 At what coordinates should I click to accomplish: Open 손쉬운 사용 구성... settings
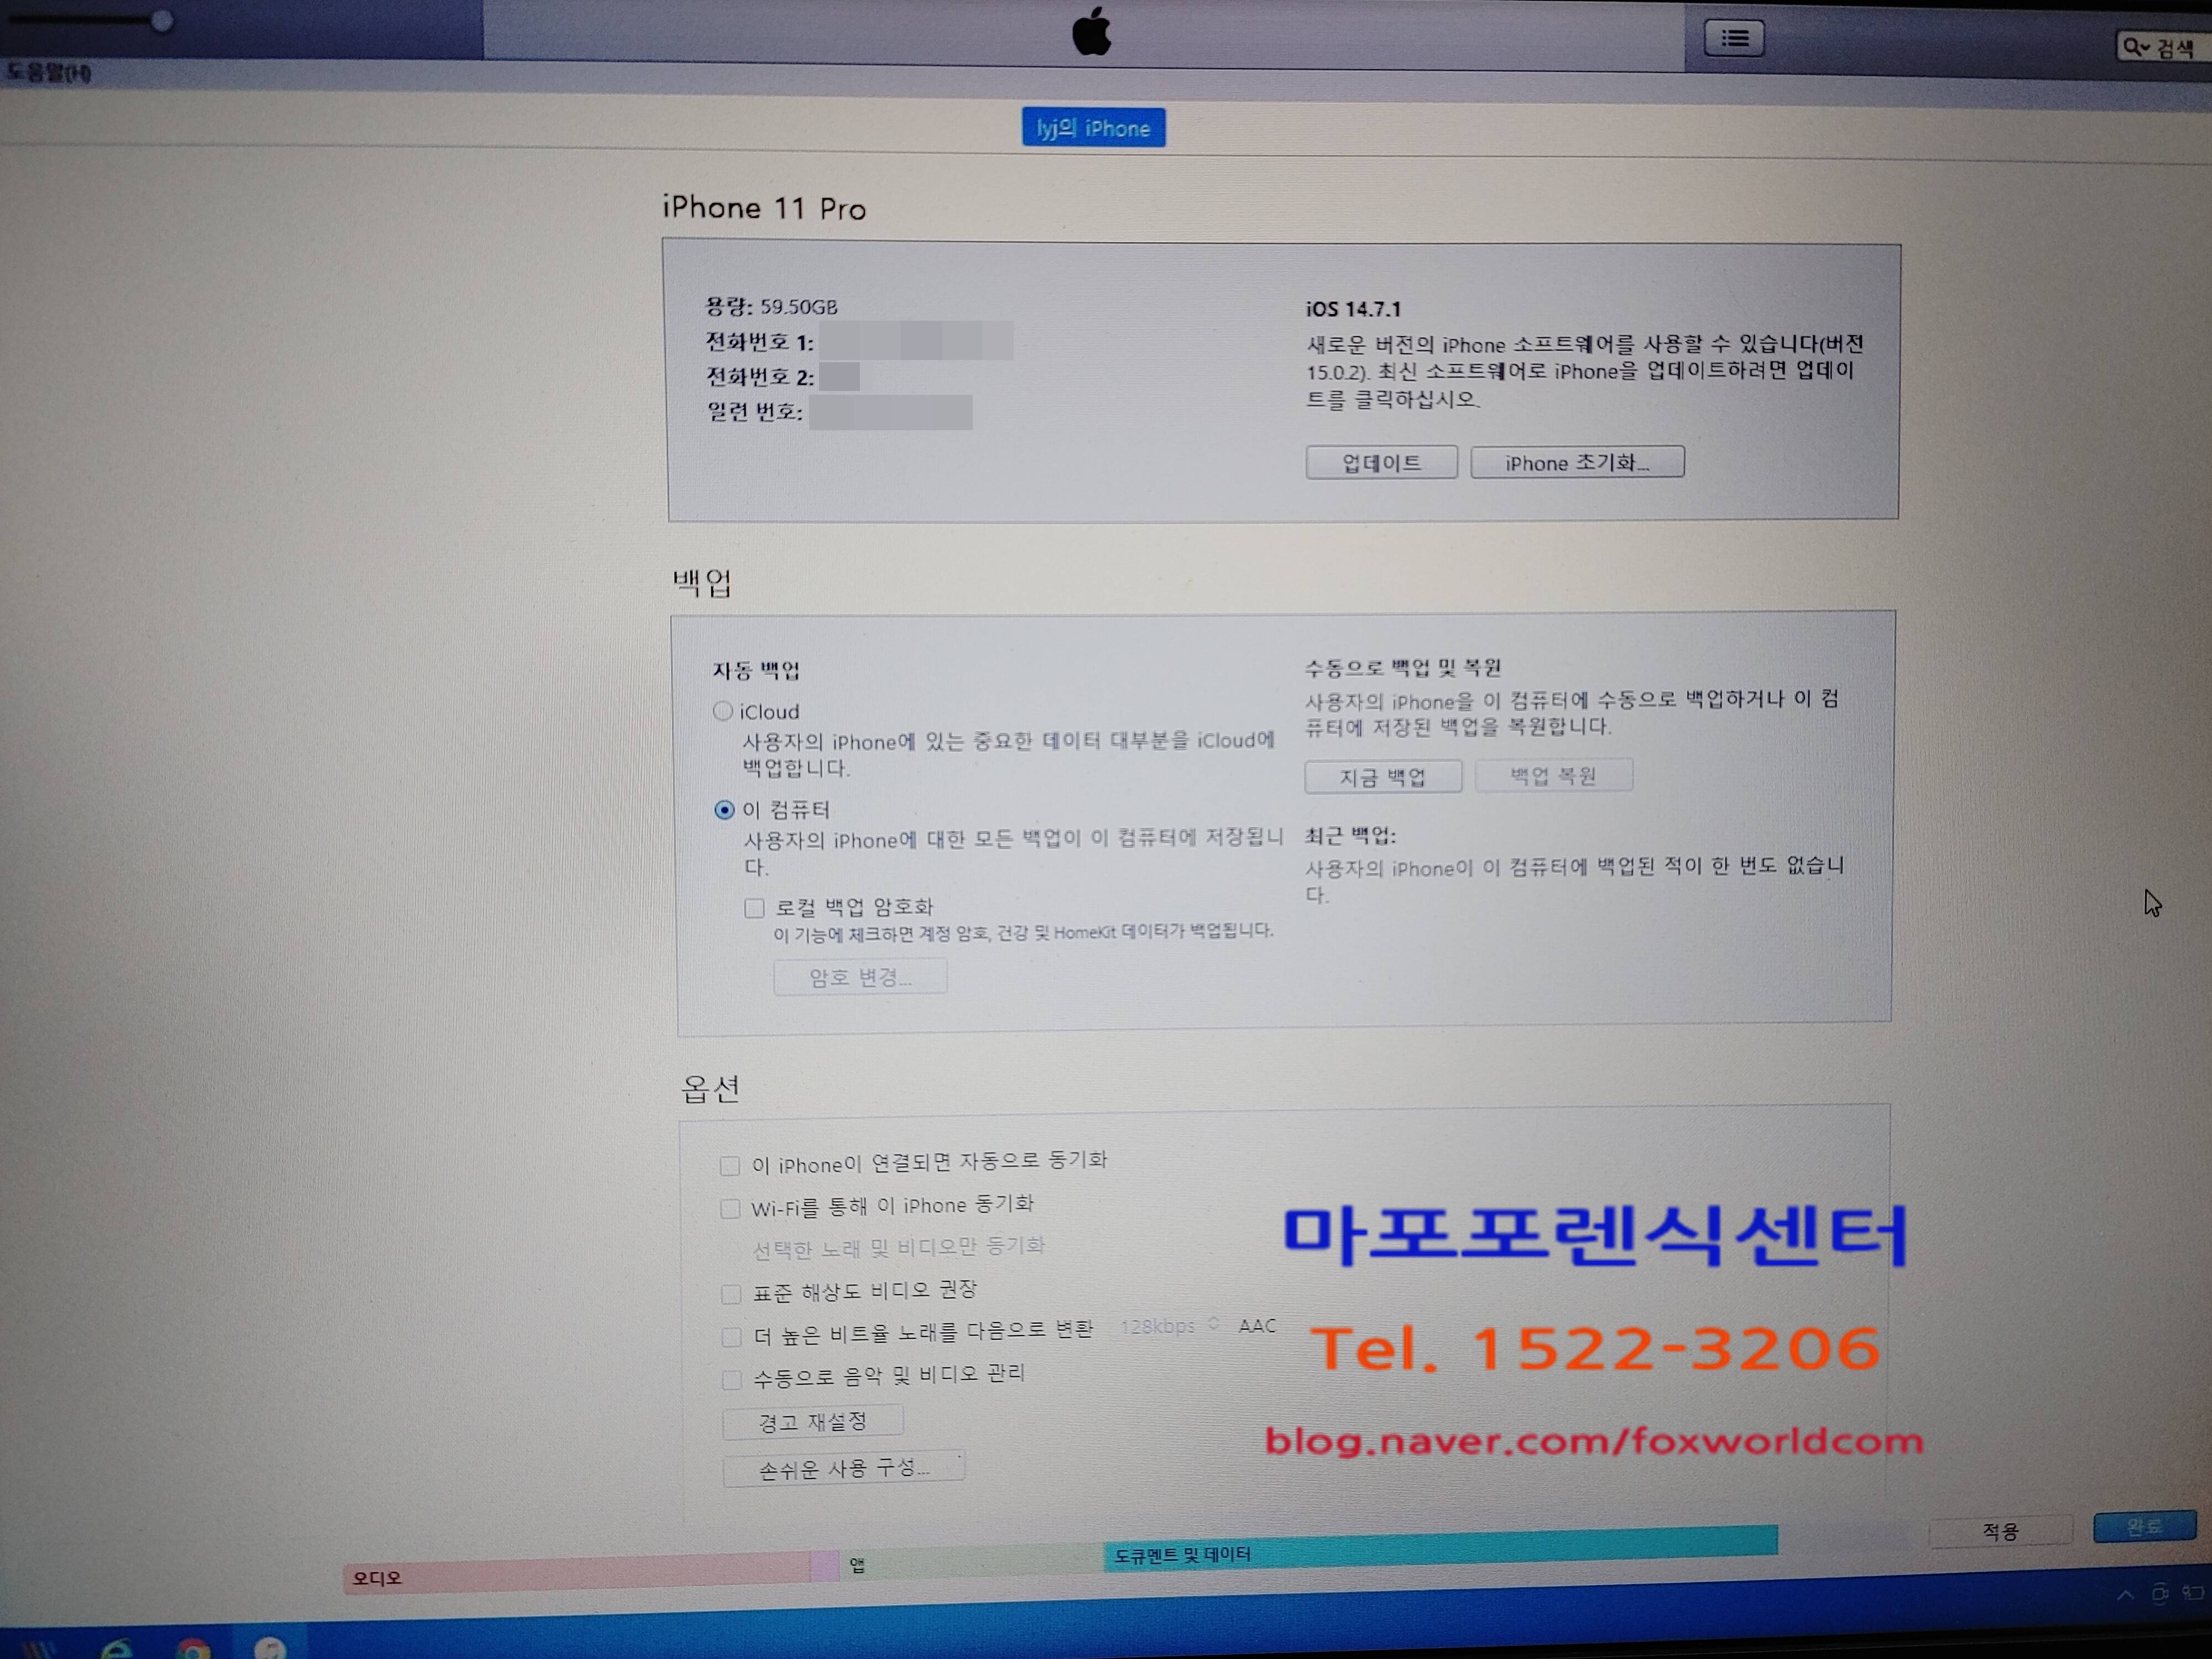pyautogui.click(x=844, y=1469)
